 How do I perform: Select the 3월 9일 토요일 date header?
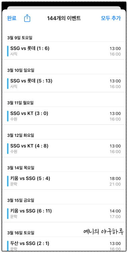pos(20,38)
